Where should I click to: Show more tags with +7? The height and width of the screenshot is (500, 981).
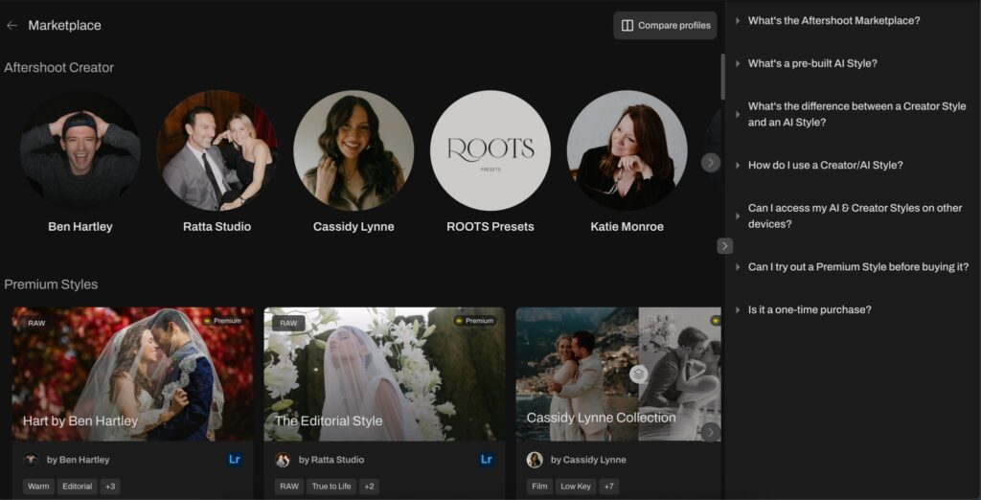point(608,487)
